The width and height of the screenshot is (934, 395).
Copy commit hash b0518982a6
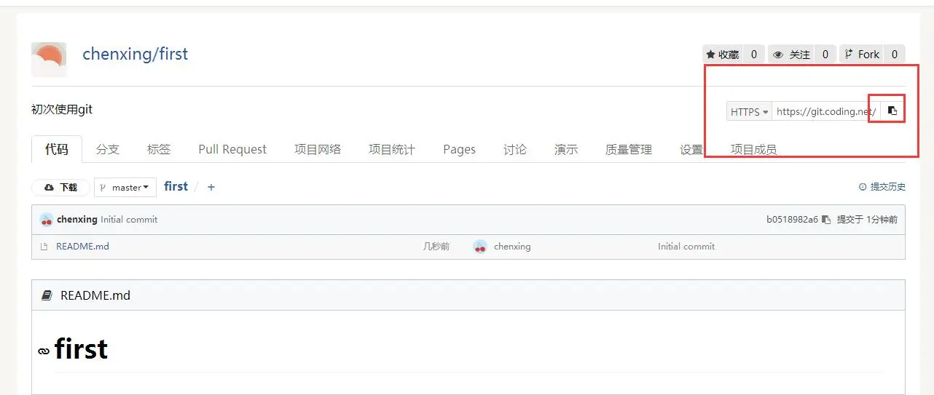(825, 220)
